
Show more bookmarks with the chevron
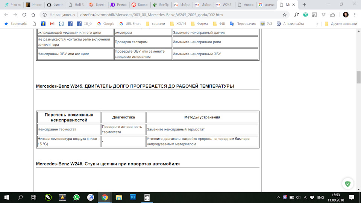point(317,24)
